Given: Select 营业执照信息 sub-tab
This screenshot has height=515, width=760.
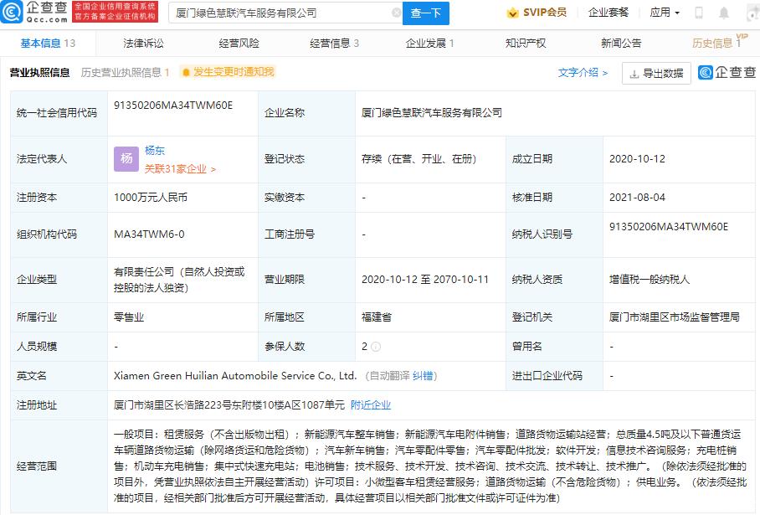Looking at the screenshot, I should tap(39, 73).
